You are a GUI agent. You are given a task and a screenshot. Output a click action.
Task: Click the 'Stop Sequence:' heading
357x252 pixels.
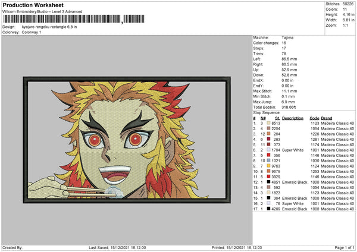[267, 113]
